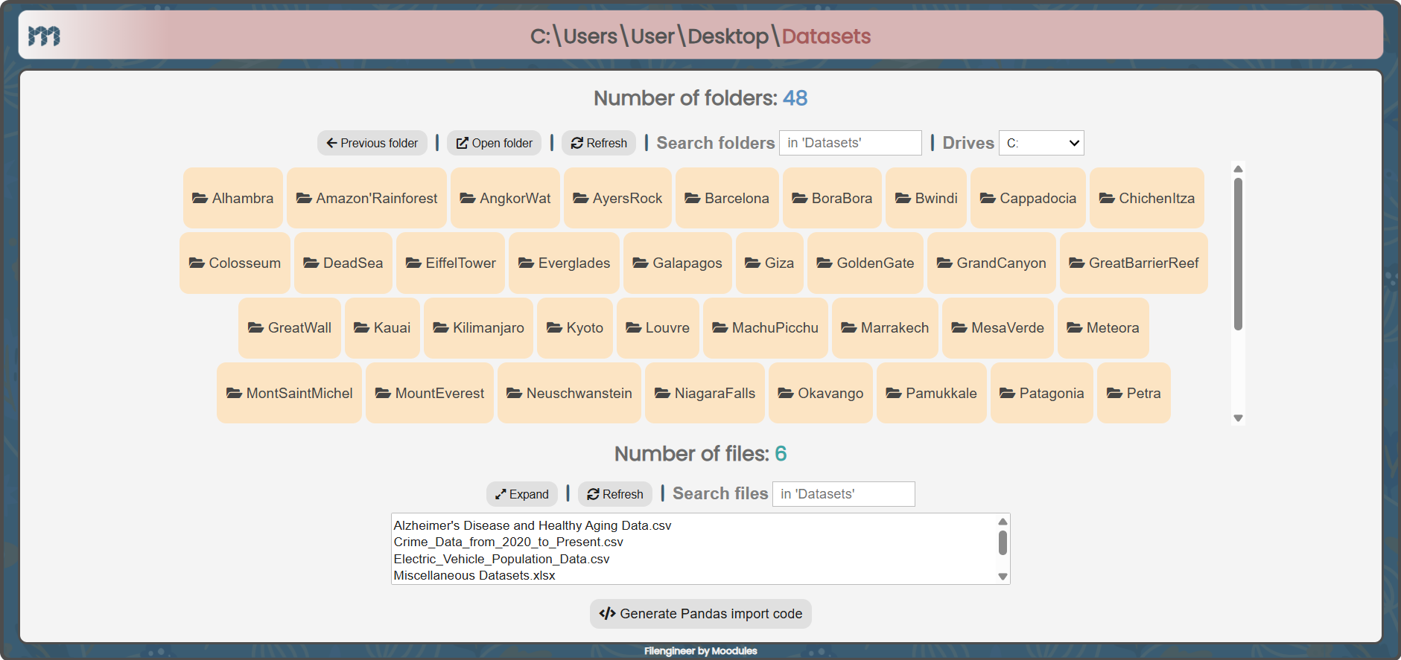Open the GoldenGate folder

click(x=865, y=263)
